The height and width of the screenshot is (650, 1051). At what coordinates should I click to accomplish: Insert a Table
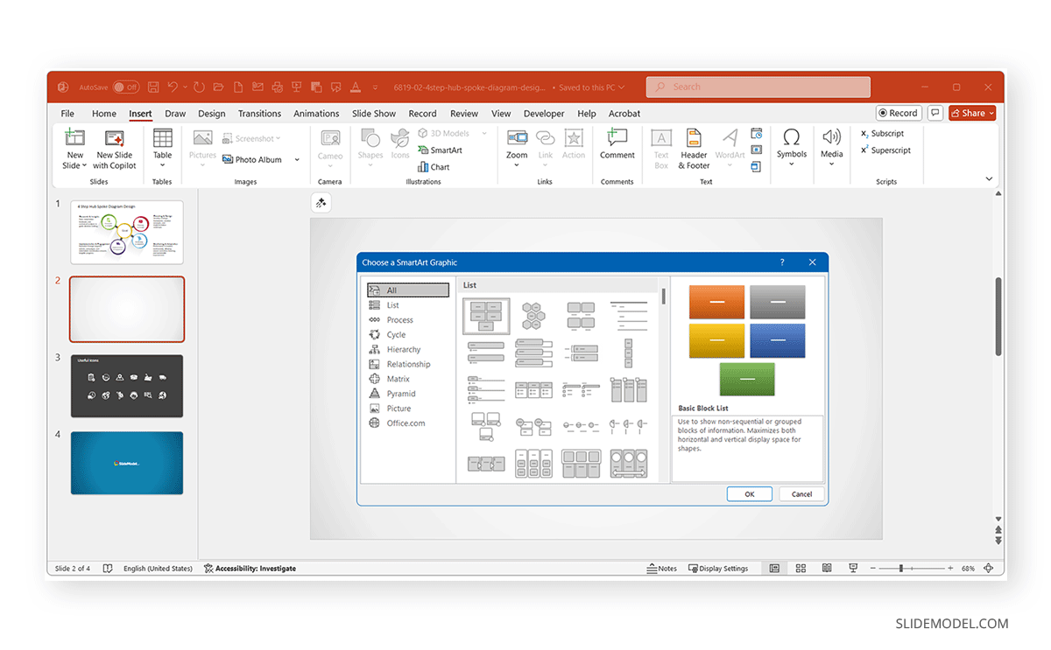pos(162,147)
